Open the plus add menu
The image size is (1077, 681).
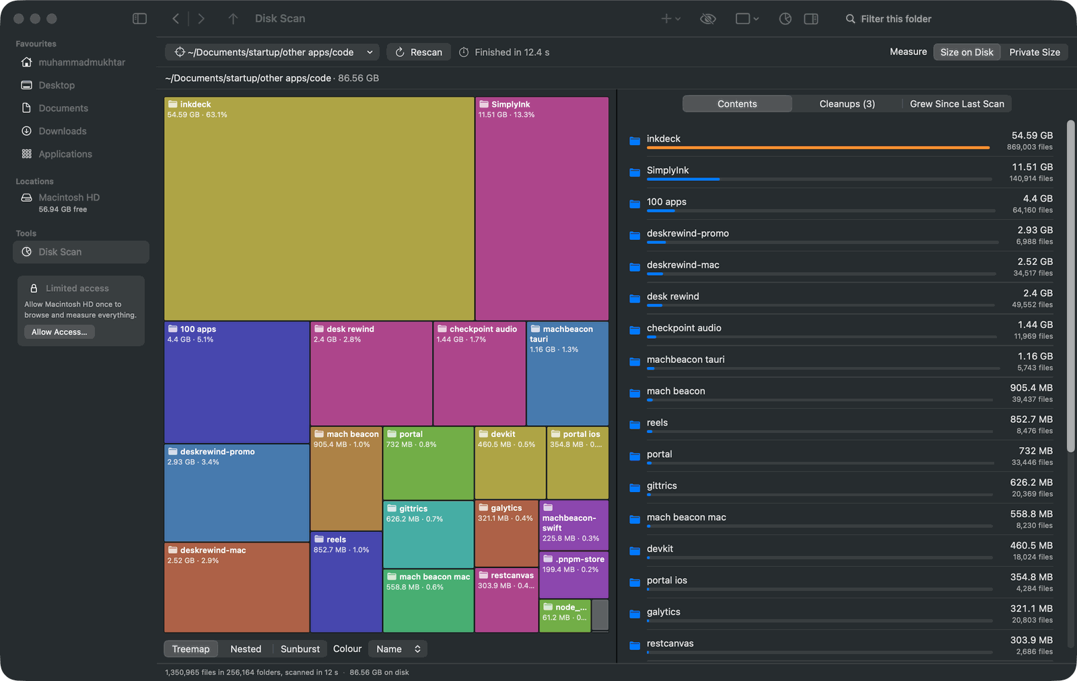[x=670, y=19]
